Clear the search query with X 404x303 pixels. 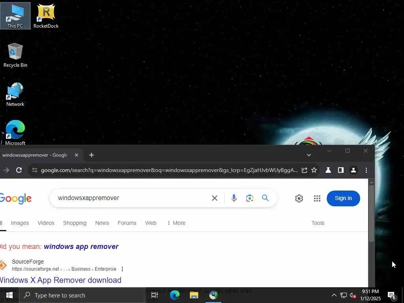coord(214,198)
